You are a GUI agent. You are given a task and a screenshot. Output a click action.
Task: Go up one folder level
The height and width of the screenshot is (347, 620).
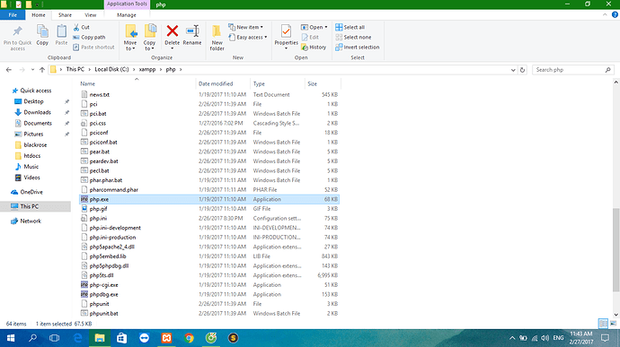[42, 70]
